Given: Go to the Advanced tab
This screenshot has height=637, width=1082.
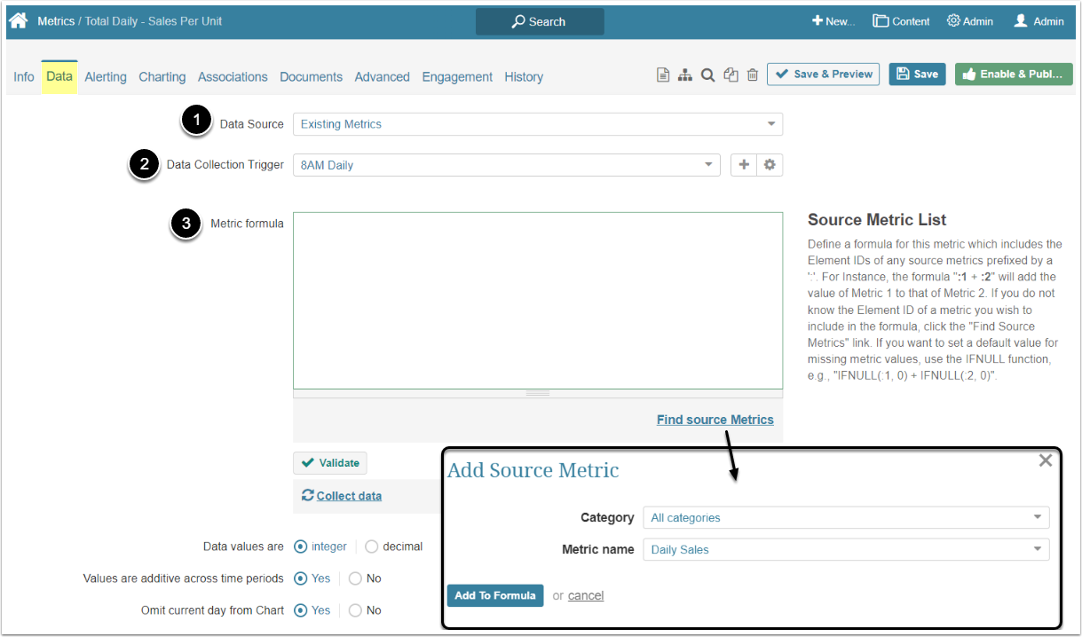Looking at the screenshot, I should point(383,77).
